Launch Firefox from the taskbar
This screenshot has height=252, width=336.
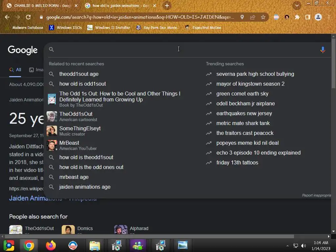point(51,245)
